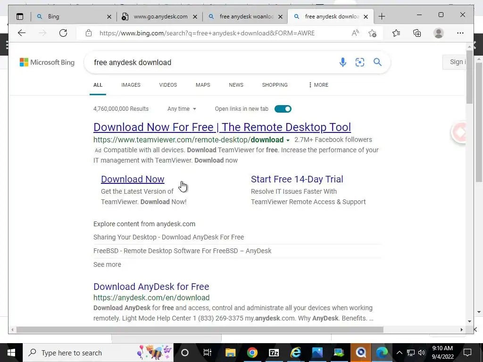The width and height of the screenshot is (483, 362).
Task: Launch 7-Zip from taskbar
Action: click(274, 353)
